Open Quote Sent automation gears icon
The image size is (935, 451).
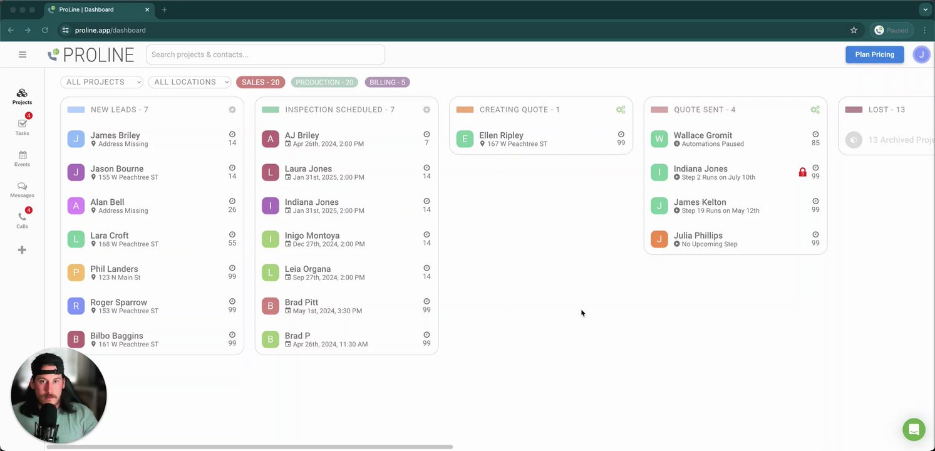click(x=815, y=110)
